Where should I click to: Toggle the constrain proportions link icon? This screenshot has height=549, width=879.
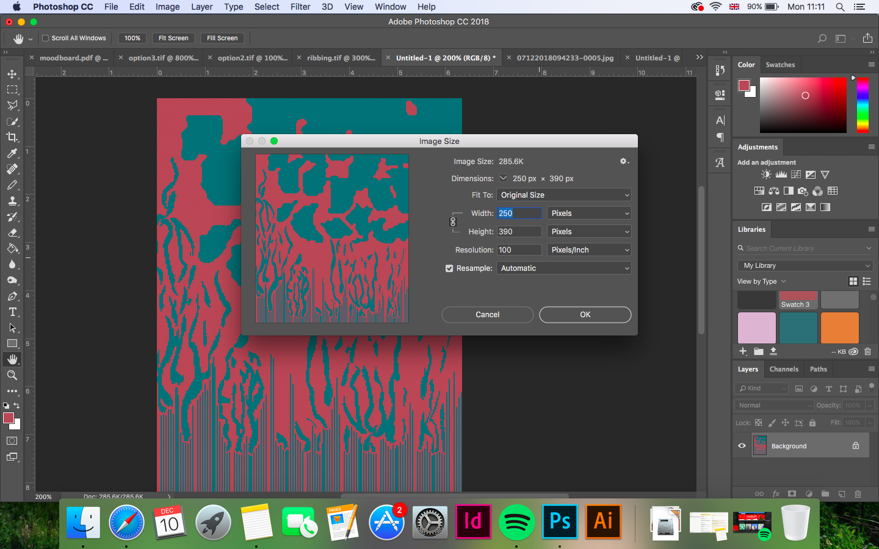[x=453, y=222]
